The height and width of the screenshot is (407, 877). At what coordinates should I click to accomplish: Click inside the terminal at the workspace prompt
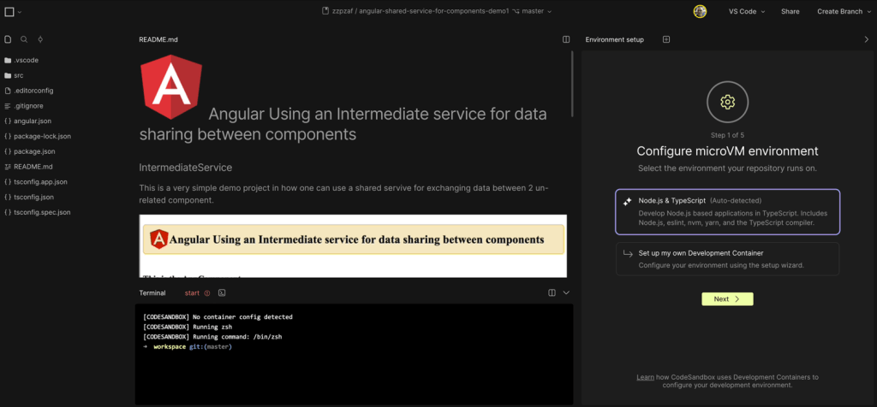[x=188, y=346]
